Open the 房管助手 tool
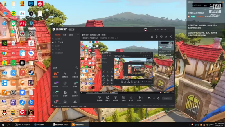225x127 pixels. [65, 75]
